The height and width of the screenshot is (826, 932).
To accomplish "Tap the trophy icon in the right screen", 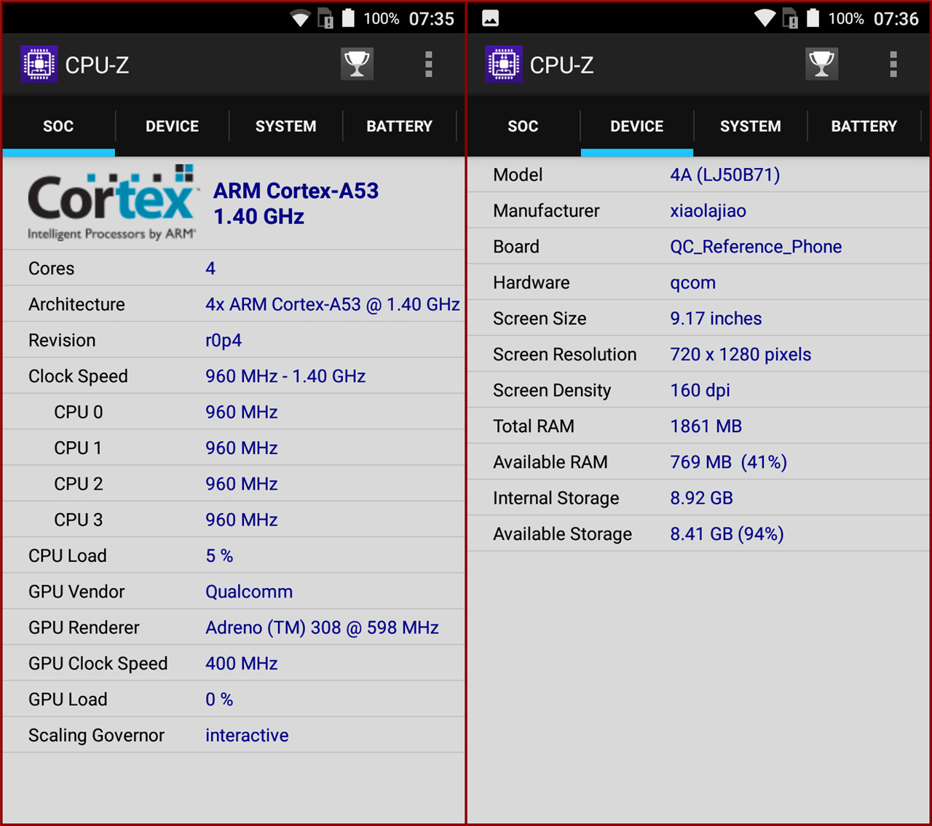I will pos(821,65).
